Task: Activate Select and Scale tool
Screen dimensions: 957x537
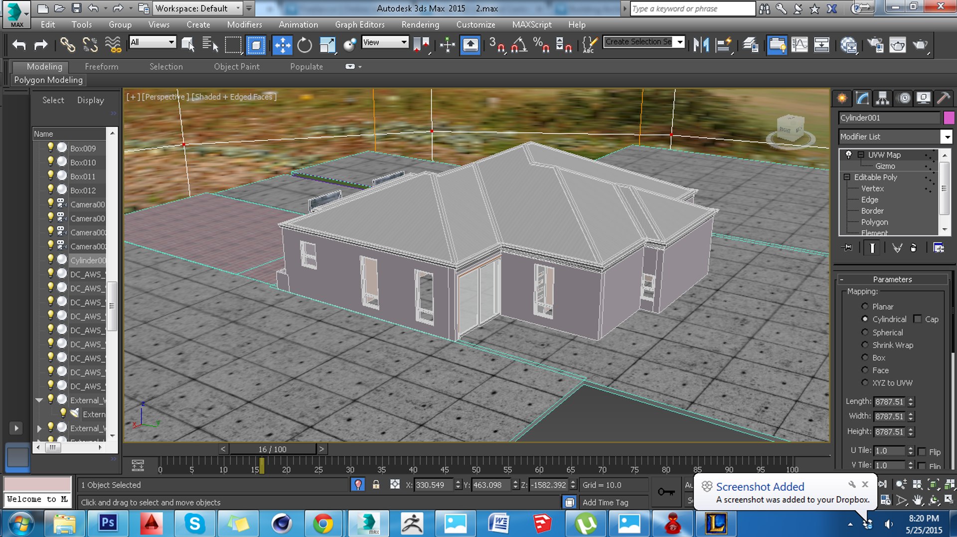Action: pos(327,45)
